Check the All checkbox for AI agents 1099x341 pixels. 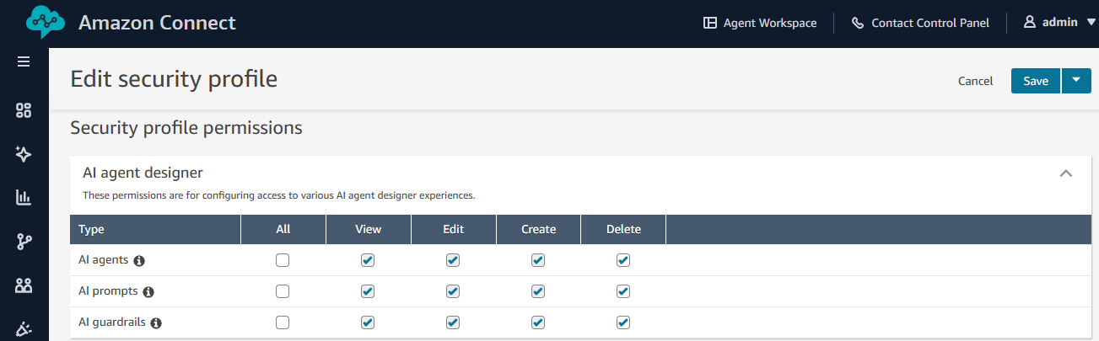pyautogui.click(x=283, y=261)
